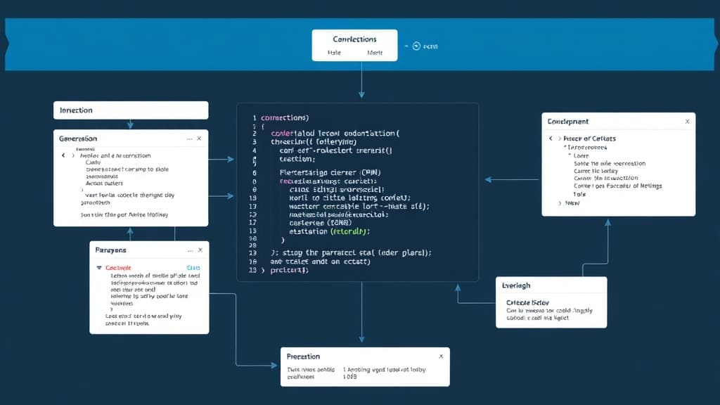Select the left tab in the Connections box
720x405 pixels.
(x=335, y=53)
